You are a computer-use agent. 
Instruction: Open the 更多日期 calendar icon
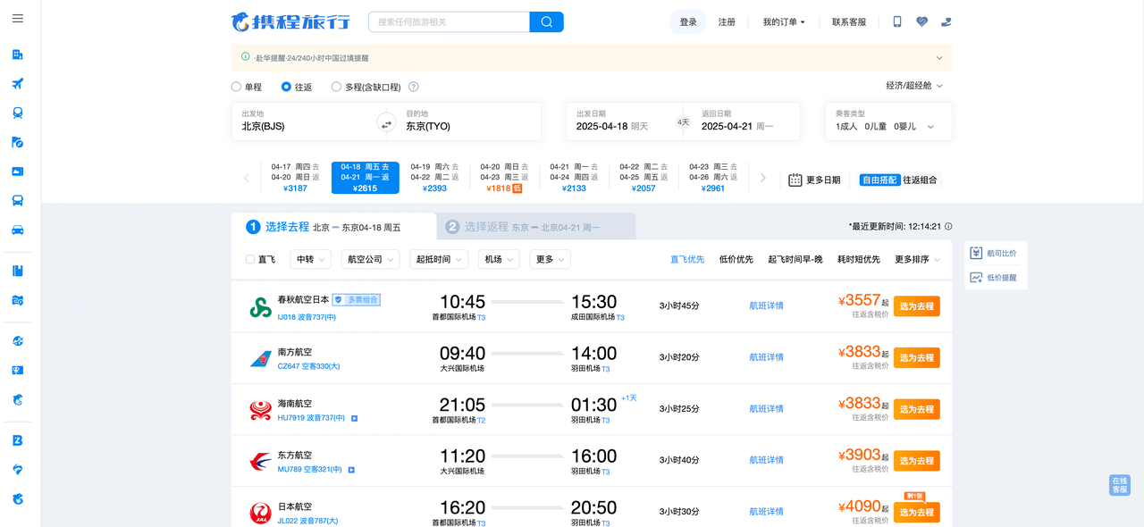click(795, 180)
